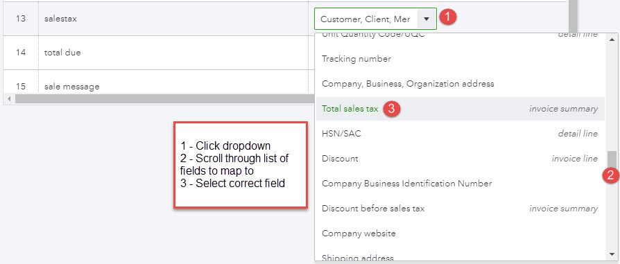The height and width of the screenshot is (264, 620).
Task: Click the table's horizontal scrollbar left arrow
Action: pos(9,98)
